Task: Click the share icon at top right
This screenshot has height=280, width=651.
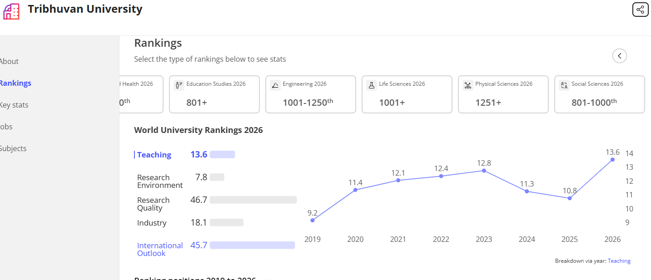Action: pyautogui.click(x=640, y=10)
